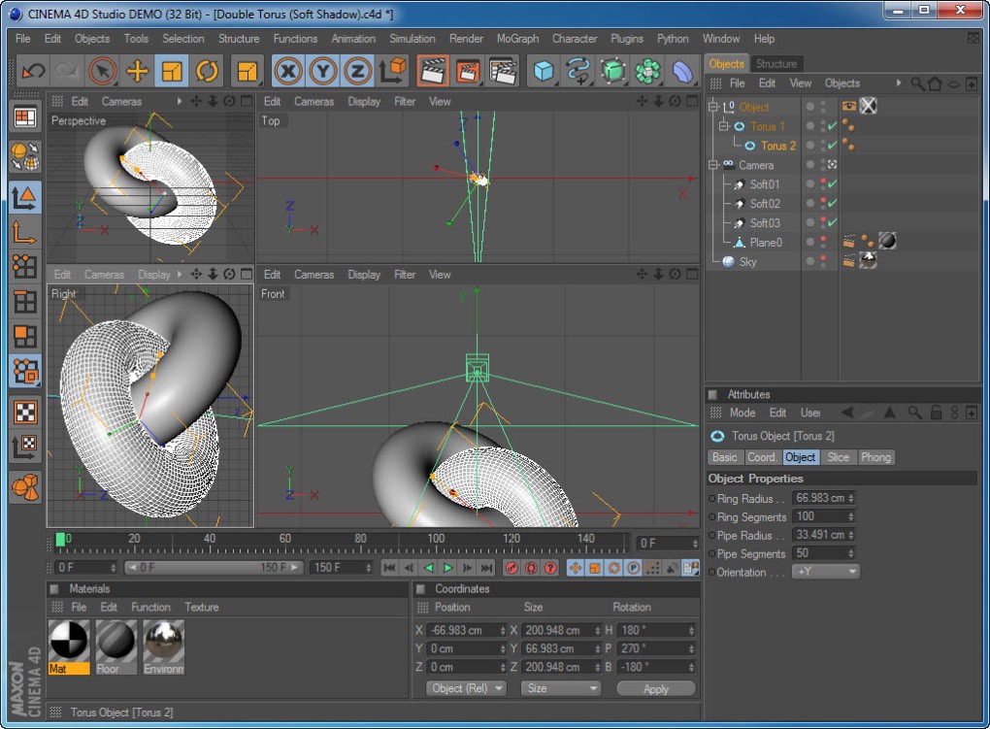Select the Mat material thumbnail
990x729 pixels.
(x=68, y=641)
